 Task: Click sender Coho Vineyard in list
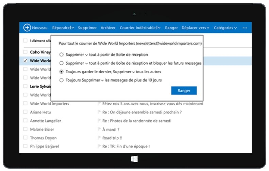click(x=40, y=52)
